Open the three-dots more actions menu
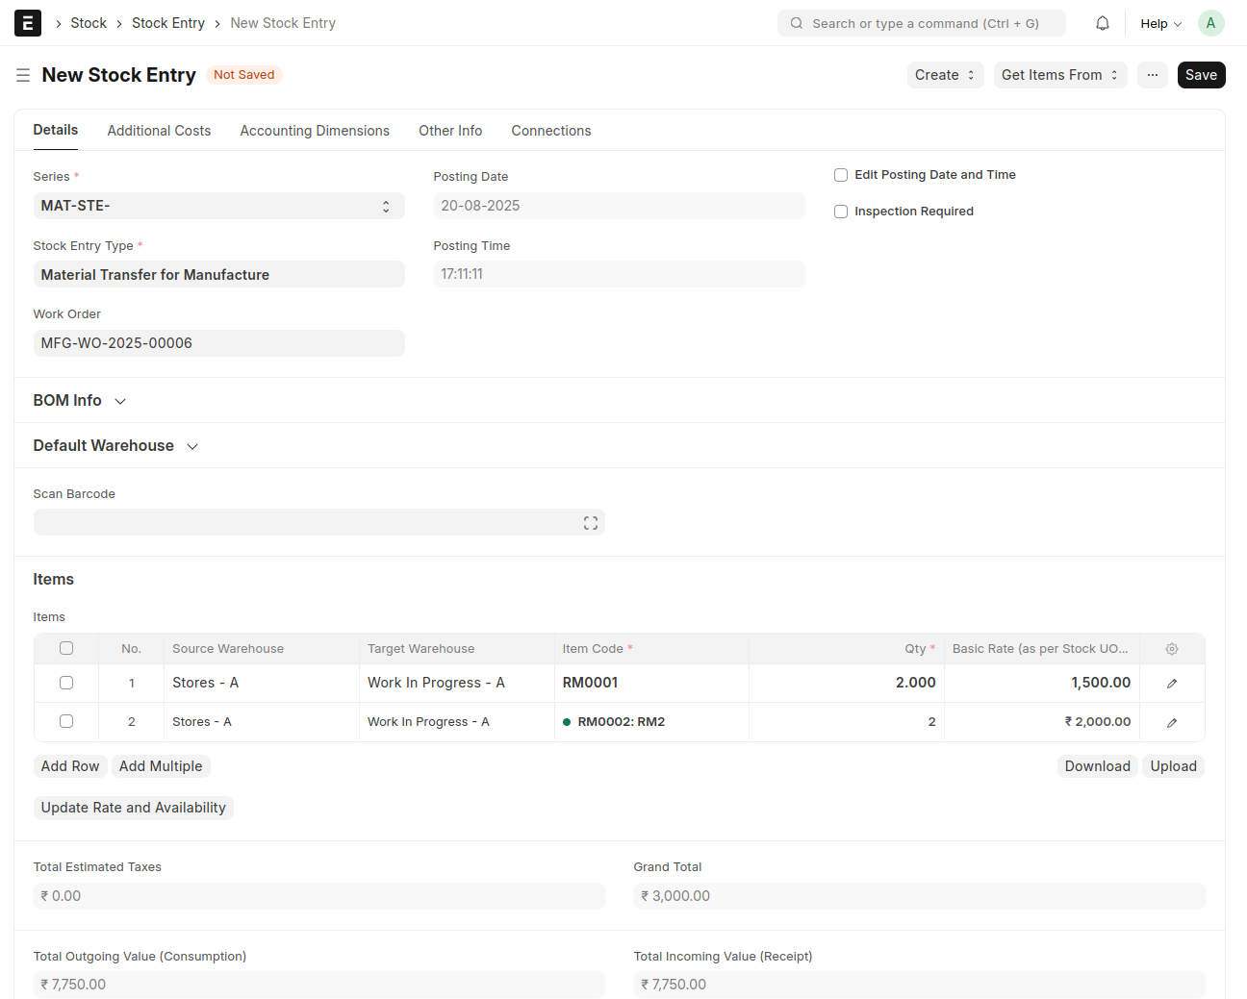Screen dimensions: 1247x999 point(1152,75)
